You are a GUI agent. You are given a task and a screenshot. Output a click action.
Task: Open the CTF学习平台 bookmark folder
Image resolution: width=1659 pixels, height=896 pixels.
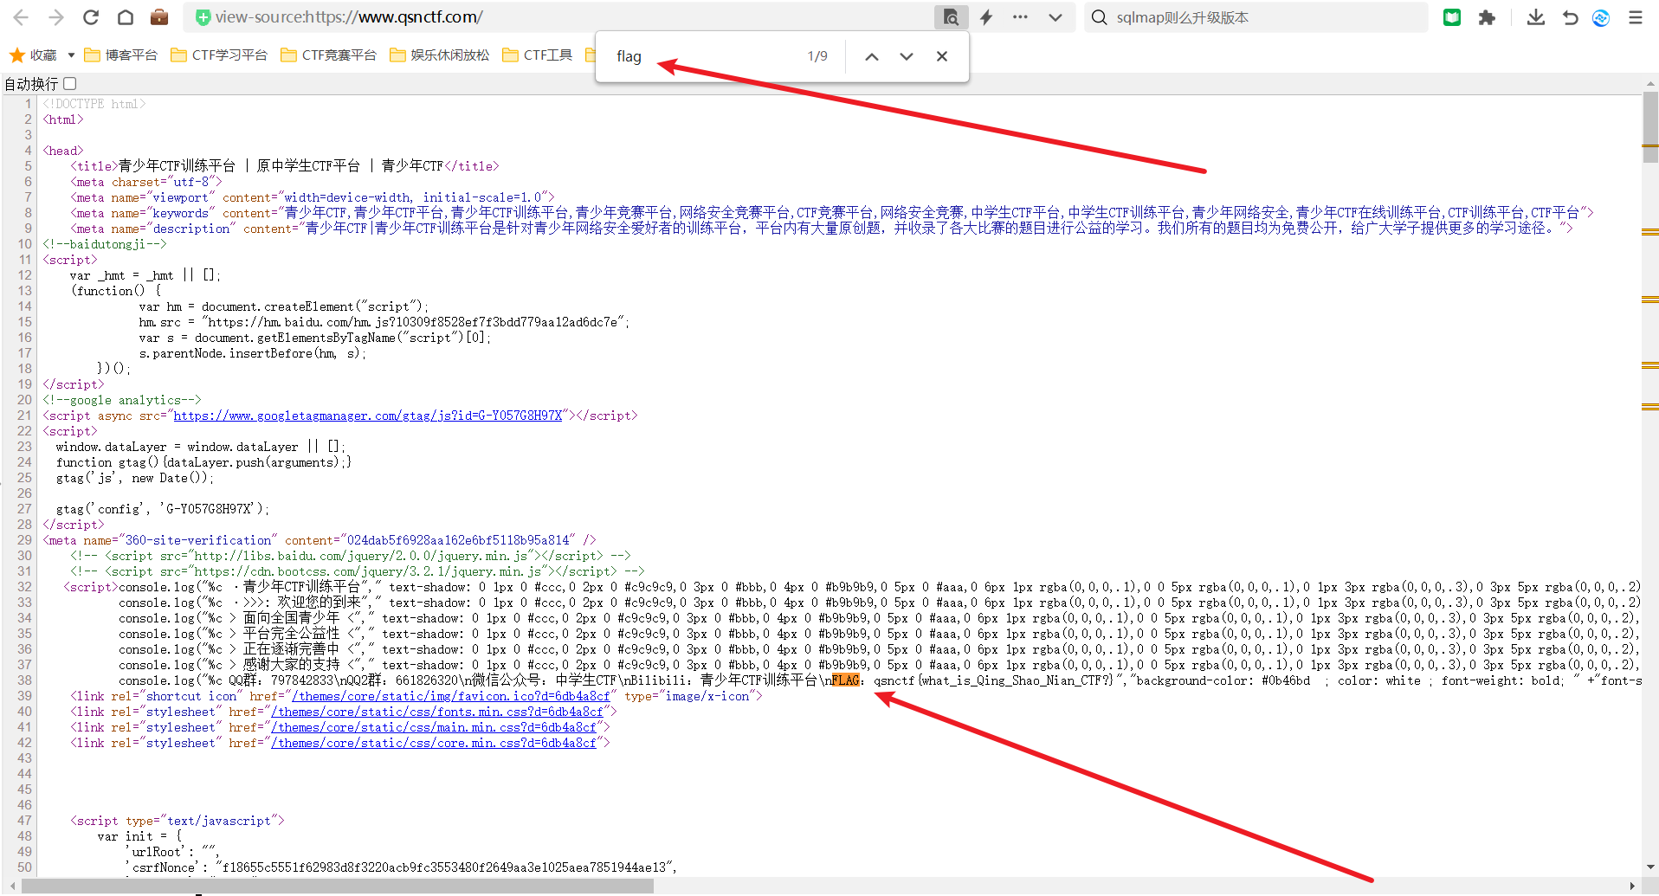tap(219, 55)
